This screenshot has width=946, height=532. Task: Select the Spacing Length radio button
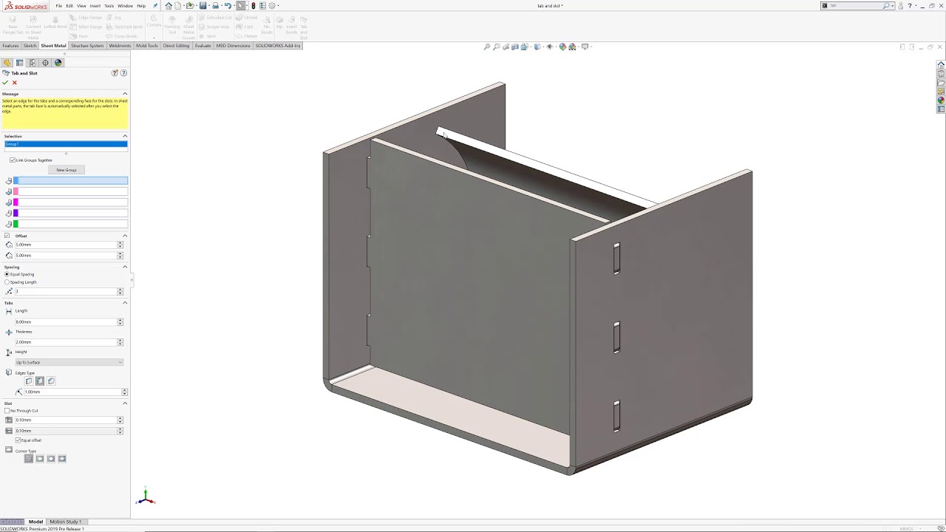click(x=7, y=282)
